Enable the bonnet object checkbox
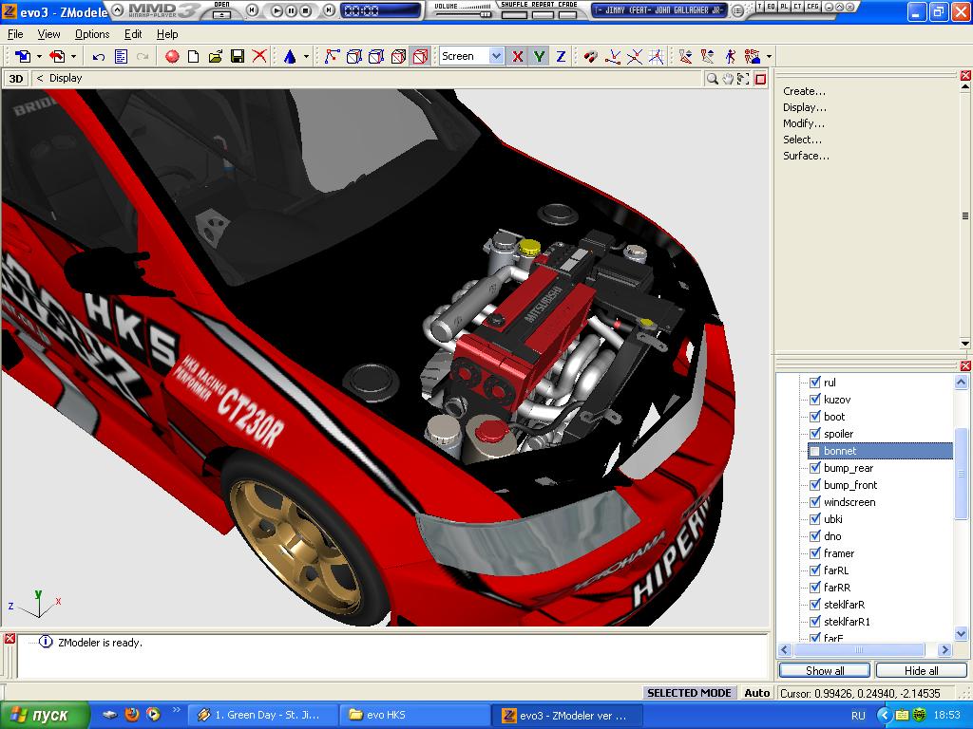 point(814,451)
